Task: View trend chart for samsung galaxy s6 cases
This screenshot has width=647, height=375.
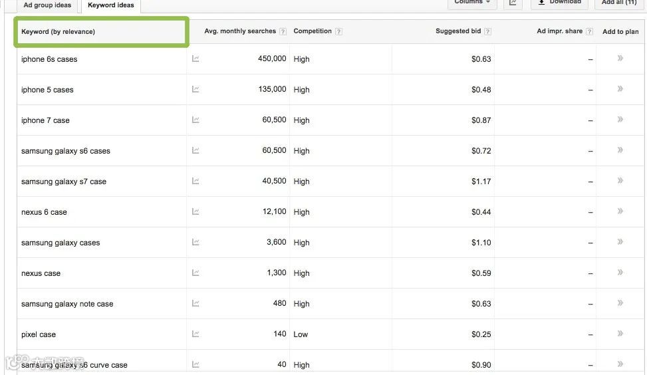Action: [x=195, y=150]
